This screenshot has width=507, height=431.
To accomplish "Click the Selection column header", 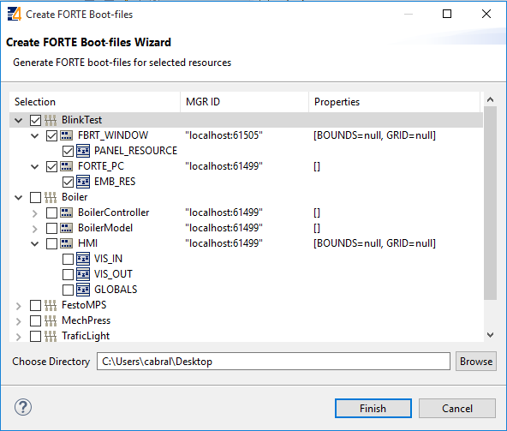I will [95, 102].
